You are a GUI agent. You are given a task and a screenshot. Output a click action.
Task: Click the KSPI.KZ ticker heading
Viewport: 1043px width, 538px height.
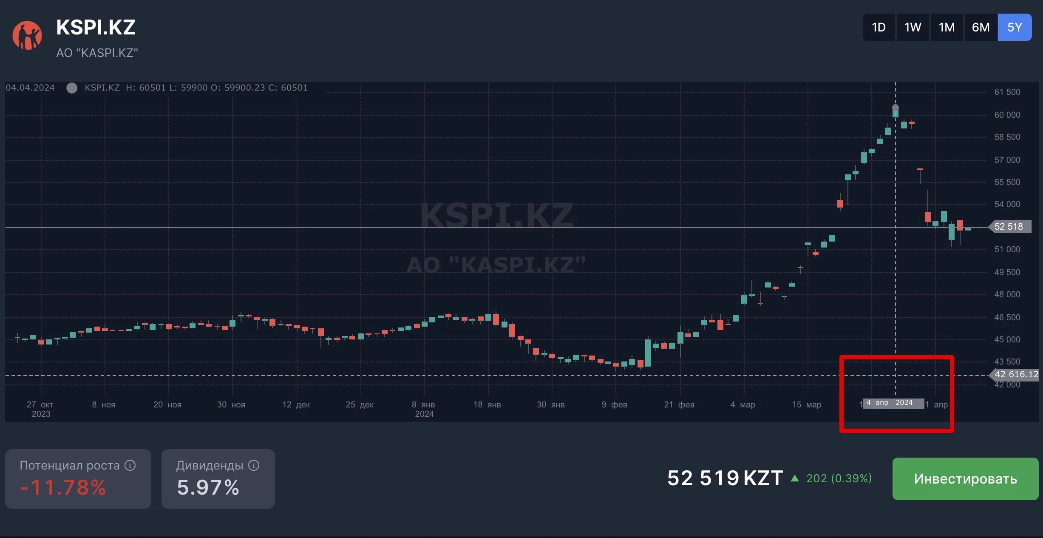click(x=96, y=28)
